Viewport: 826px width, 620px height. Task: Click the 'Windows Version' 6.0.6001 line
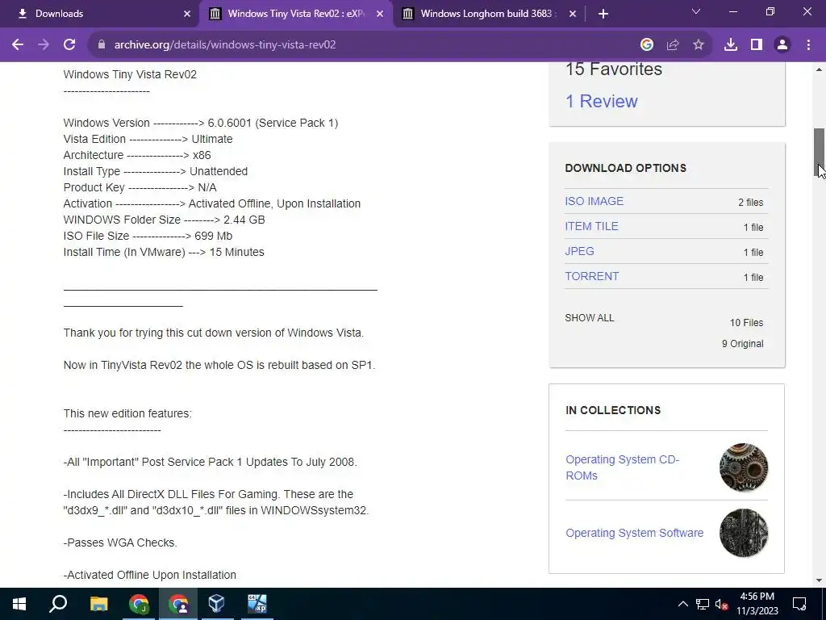click(201, 123)
